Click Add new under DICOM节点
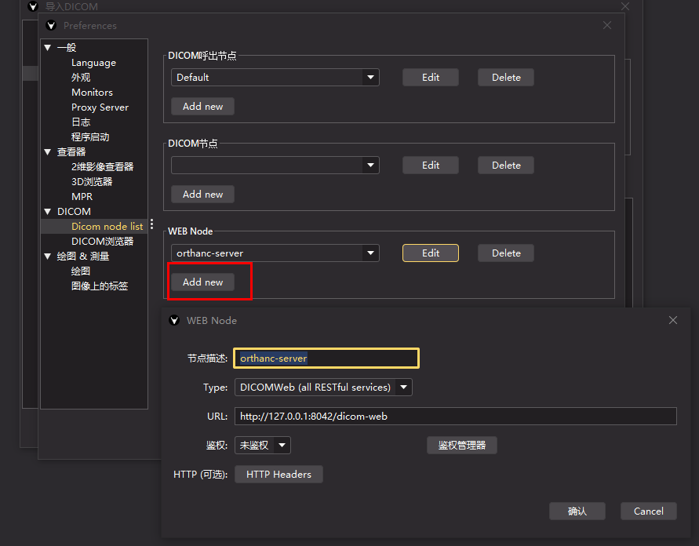The image size is (699, 546). pos(202,194)
